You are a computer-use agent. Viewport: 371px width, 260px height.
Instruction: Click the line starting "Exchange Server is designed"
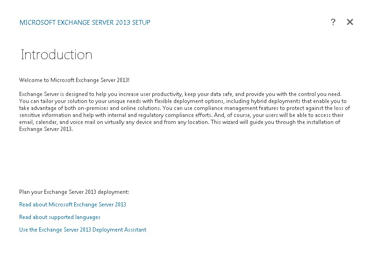(180, 94)
